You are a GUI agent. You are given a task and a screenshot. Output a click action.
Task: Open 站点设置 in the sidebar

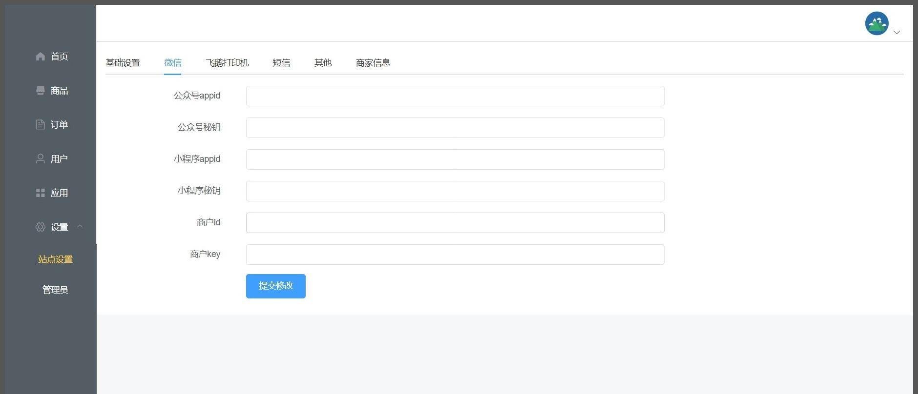[55, 259]
